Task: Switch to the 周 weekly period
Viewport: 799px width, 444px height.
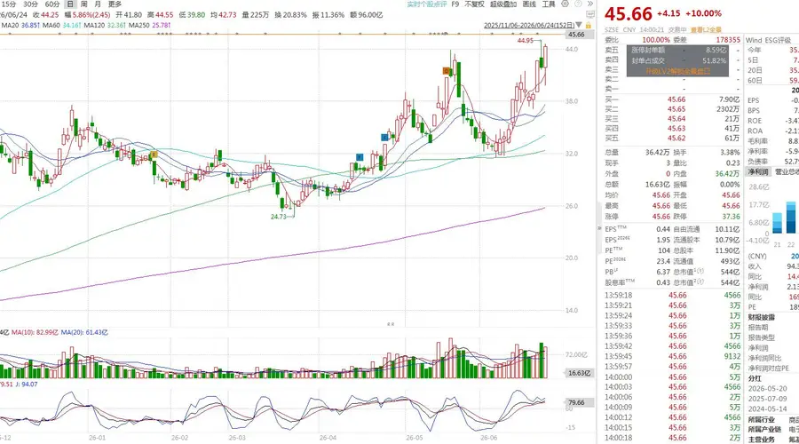Action: (x=84, y=4)
